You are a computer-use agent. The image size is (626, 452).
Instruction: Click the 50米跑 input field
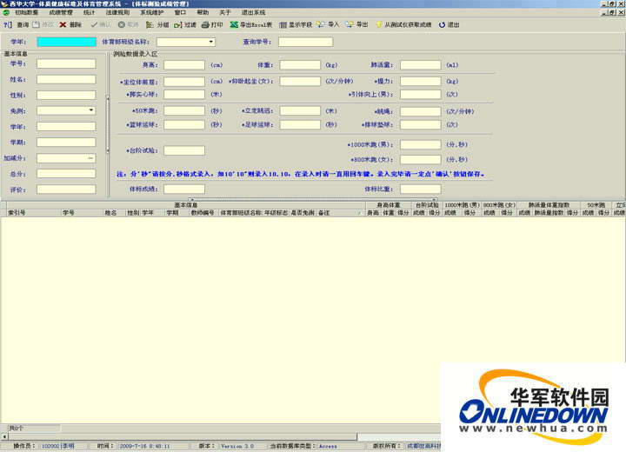point(184,111)
